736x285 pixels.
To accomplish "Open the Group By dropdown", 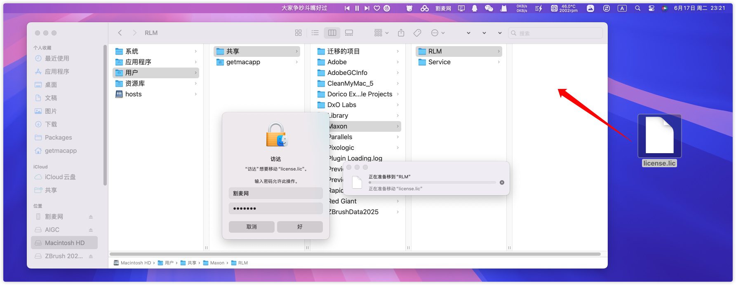I will tap(381, 33).
